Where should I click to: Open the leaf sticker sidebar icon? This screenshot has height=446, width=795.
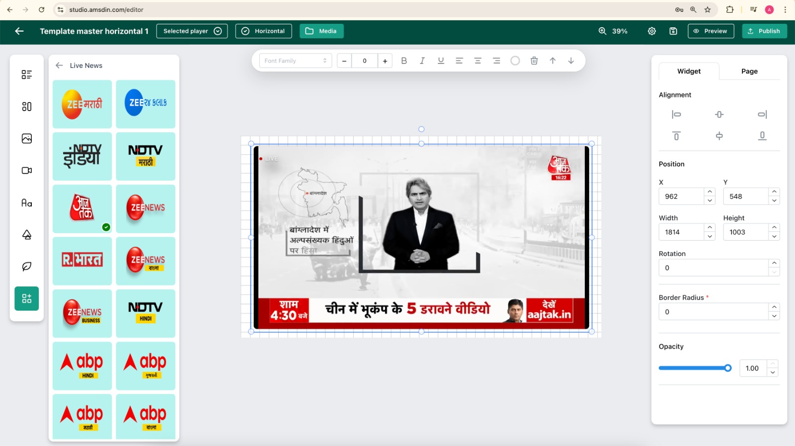click(27, 266)
